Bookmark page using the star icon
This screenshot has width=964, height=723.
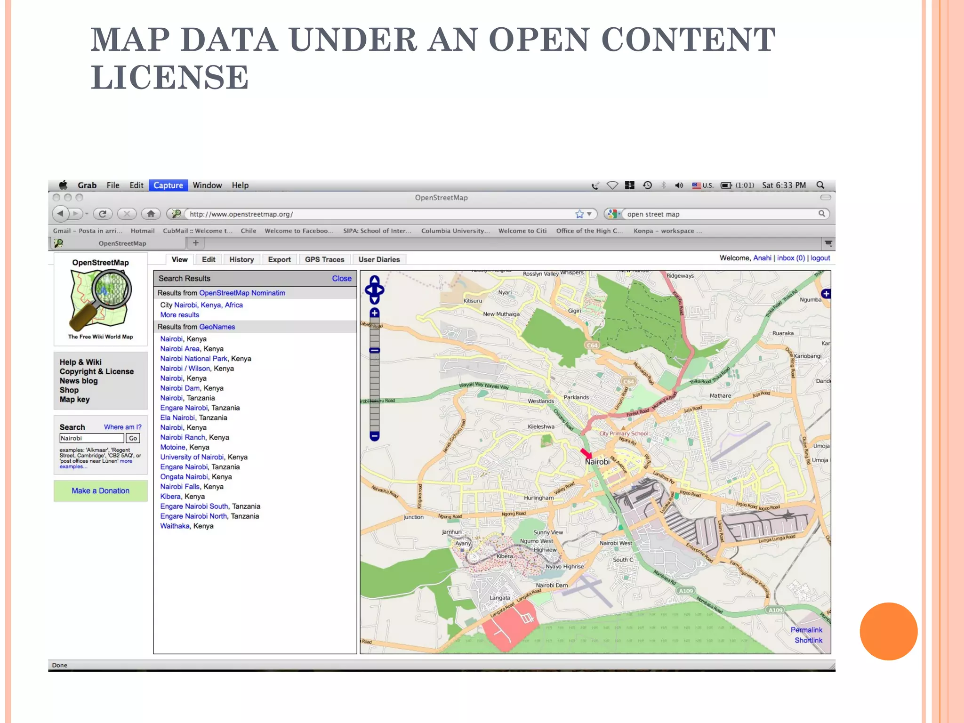pos(579,214)
